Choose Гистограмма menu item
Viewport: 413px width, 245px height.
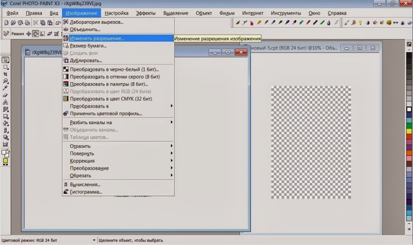click(x=118, y=192)
